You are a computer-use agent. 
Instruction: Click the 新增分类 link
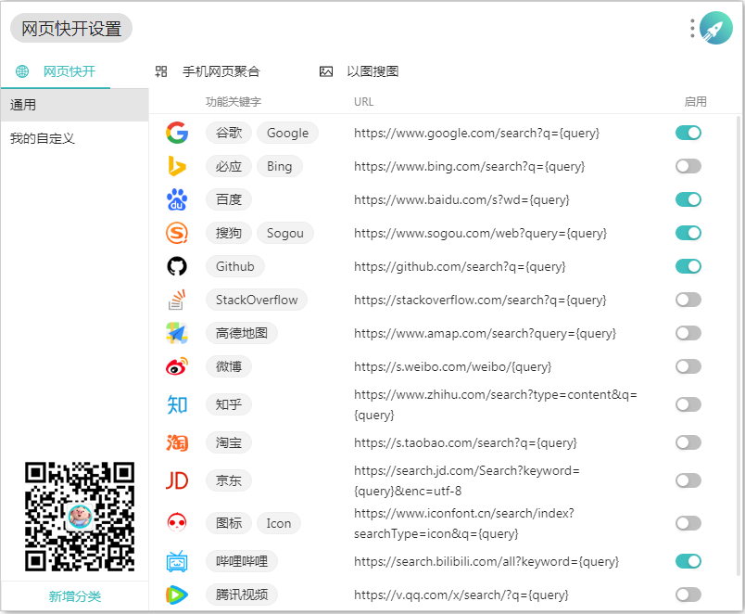tap(75, 596)
